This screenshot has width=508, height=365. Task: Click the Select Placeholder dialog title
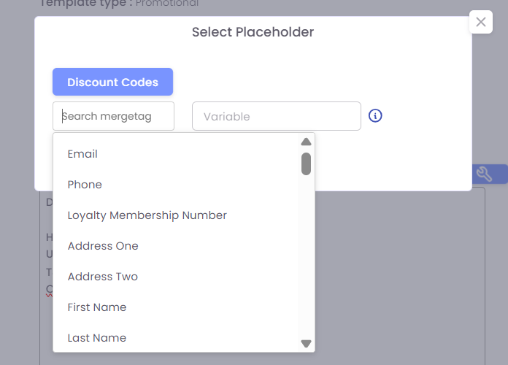(x=253, y=32)
